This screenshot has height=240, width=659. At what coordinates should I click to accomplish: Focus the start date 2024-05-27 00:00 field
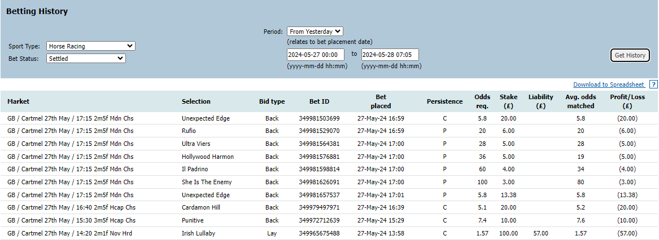[316, 55]
